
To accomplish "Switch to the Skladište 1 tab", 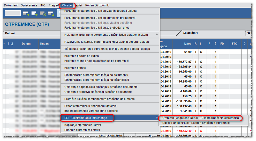I will [191, 33].
